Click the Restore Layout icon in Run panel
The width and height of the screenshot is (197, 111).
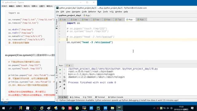(60, 82)
